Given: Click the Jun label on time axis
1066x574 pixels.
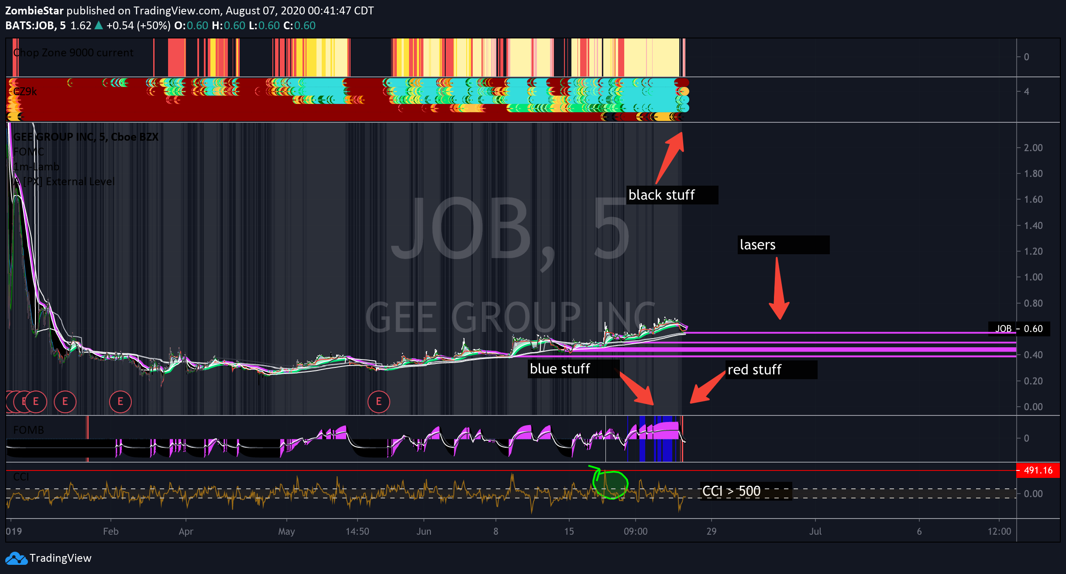Looking at the screenshot, I should [424, 531].
